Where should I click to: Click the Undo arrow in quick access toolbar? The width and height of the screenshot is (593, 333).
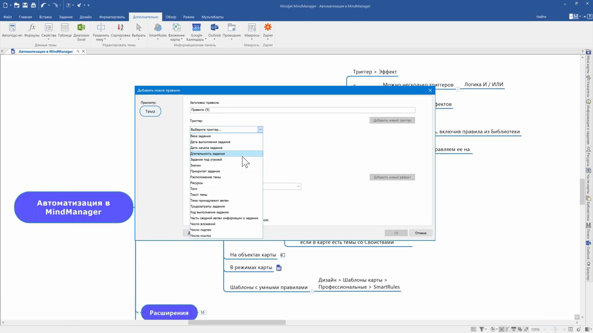(44, 5)
